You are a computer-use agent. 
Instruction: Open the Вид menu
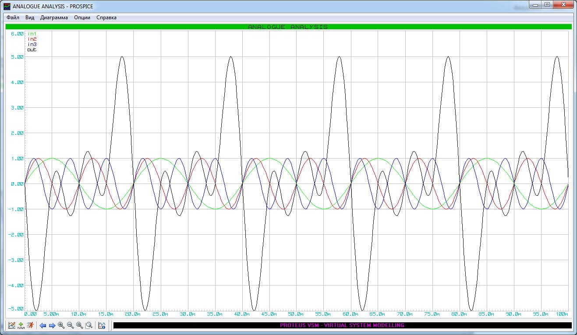(30, 18)
